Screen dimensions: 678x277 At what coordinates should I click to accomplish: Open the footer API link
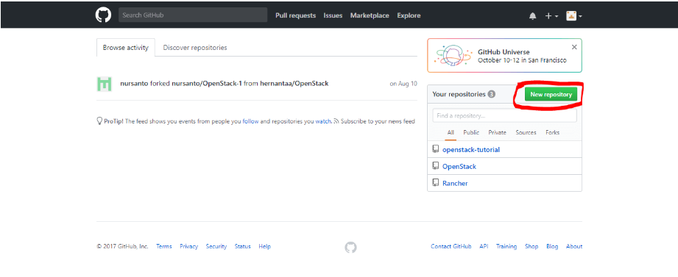(x=484, y=246)
